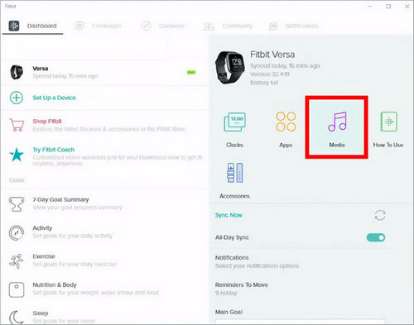
Task: Open the Exercise goals entry
Action: click(x=105, y=260)
